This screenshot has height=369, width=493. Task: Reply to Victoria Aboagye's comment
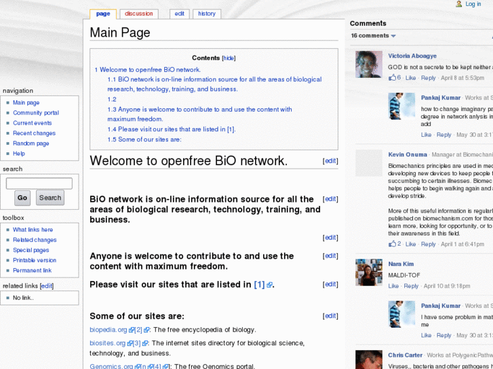(428, 78)
